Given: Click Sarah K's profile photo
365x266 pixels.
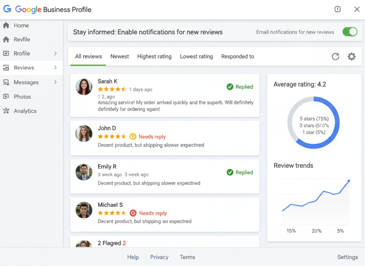Looking at the screenshot, I should click(84, 87).
